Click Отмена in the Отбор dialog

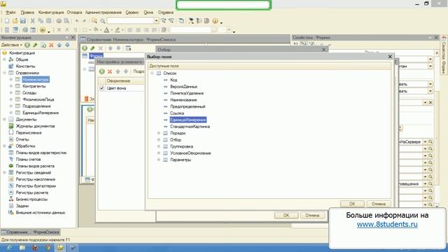click(312, 215)
